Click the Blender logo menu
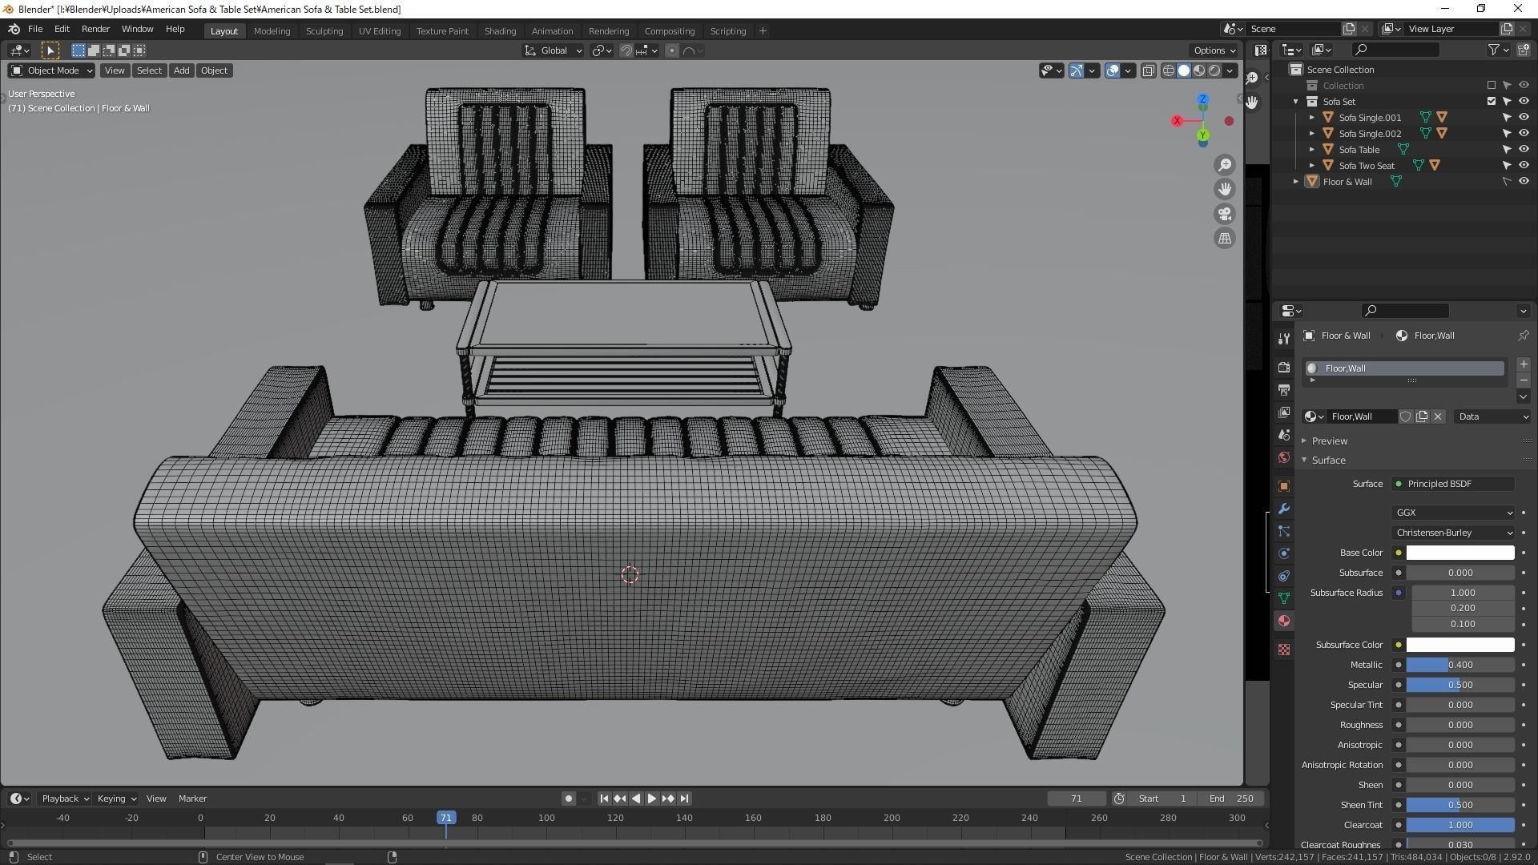 (14, 29)
